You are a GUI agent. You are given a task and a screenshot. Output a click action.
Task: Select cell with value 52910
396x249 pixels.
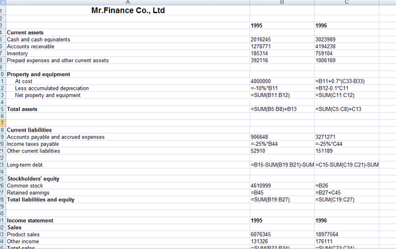pyautogui.click(x=258, y=151)
